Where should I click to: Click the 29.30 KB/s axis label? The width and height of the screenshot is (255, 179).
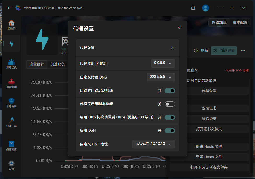pyautogui.click(x=41, y=82)
